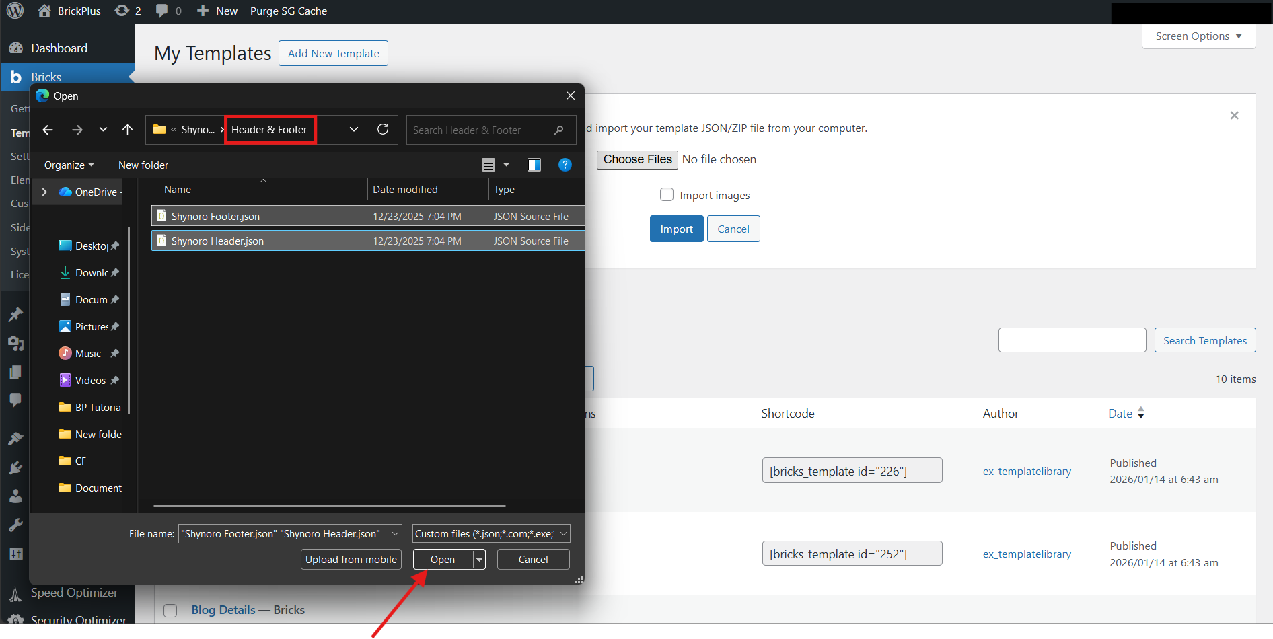This screenshot has width=1273, height=639.
Task: Cancel the template import panel
Action: tap(733, 229)
